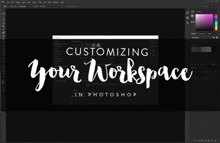Click the Link Layers icon at panel bottom
Image resolution: width=220 pixels, height=143 pixels.
195,141
